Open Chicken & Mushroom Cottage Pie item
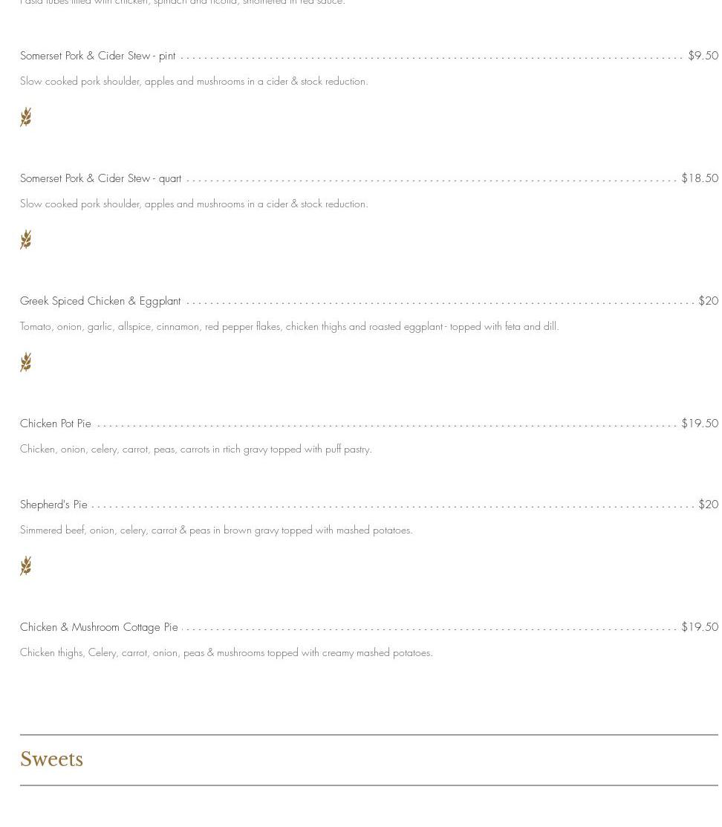 pyautogui.click(x=99, y=627)
